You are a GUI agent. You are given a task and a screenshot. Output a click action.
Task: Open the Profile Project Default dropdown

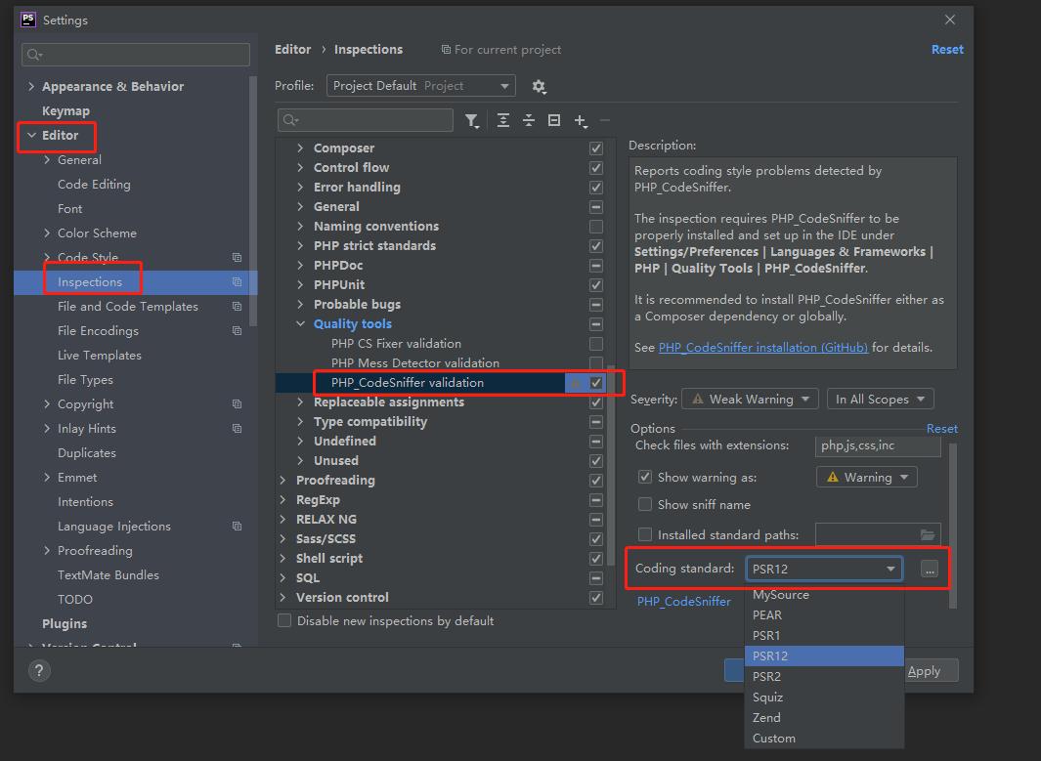421,86
